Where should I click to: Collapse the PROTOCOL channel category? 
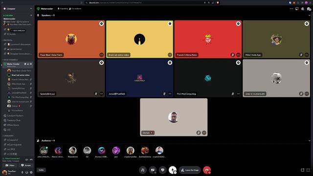click(7, 40)
